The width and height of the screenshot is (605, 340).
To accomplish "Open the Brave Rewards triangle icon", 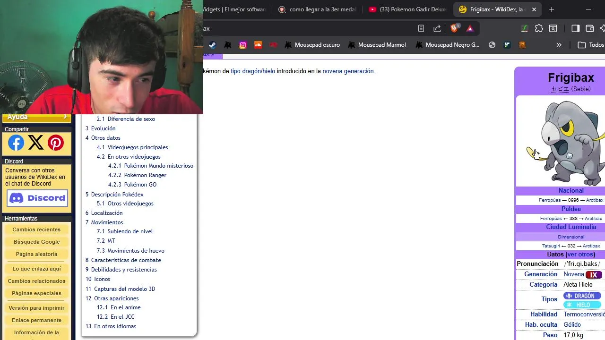I will click(x=470, y=28).
